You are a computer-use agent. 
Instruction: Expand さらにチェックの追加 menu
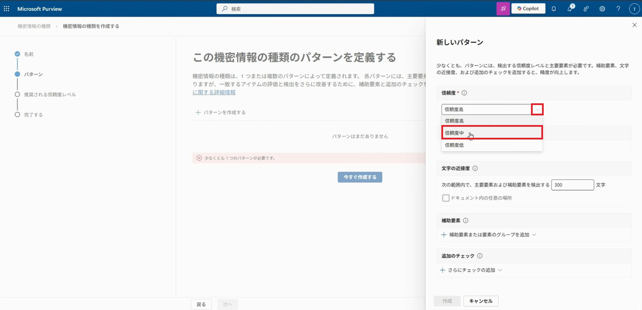pos(471,270)
